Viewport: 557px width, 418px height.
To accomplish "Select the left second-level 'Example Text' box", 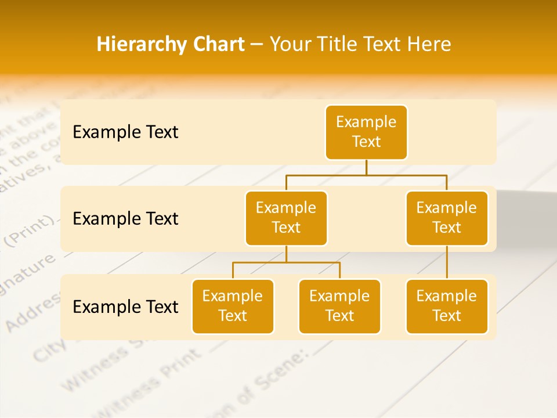I will [286, 218].
